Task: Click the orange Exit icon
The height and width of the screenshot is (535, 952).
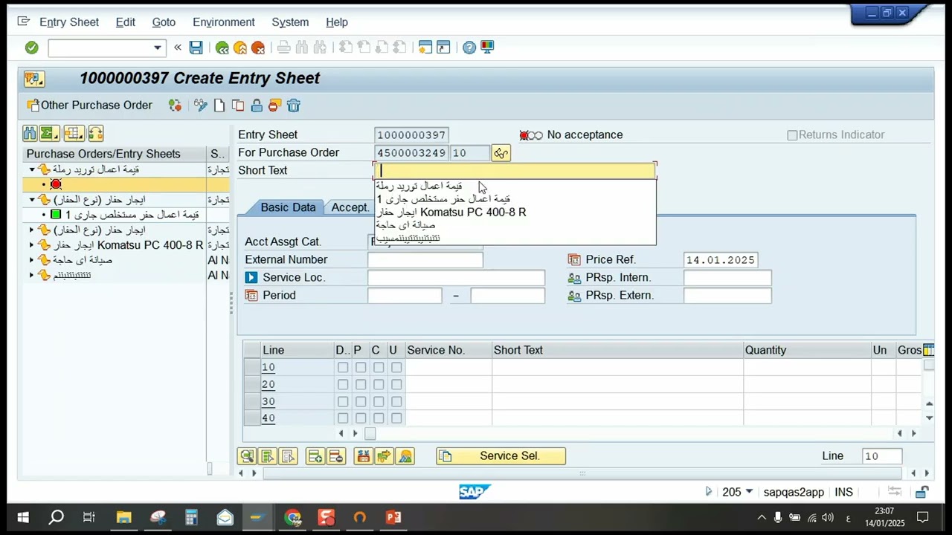Action: click(239, 48)
